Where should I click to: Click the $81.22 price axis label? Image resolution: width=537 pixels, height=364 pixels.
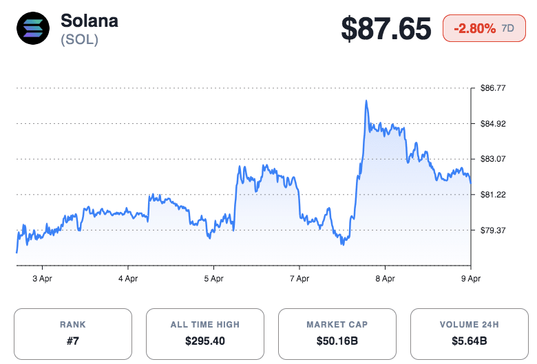coord(493,195)
